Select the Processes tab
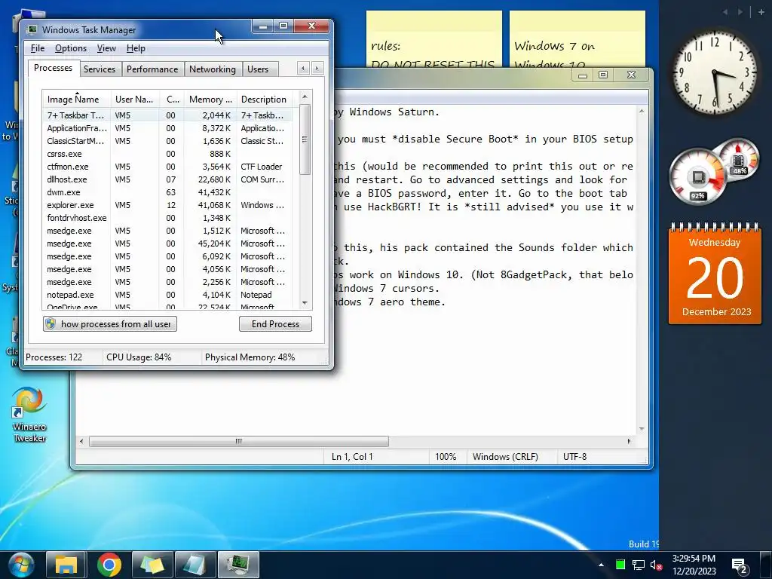Screen dimensions: 772x579 tap(53, 68)
